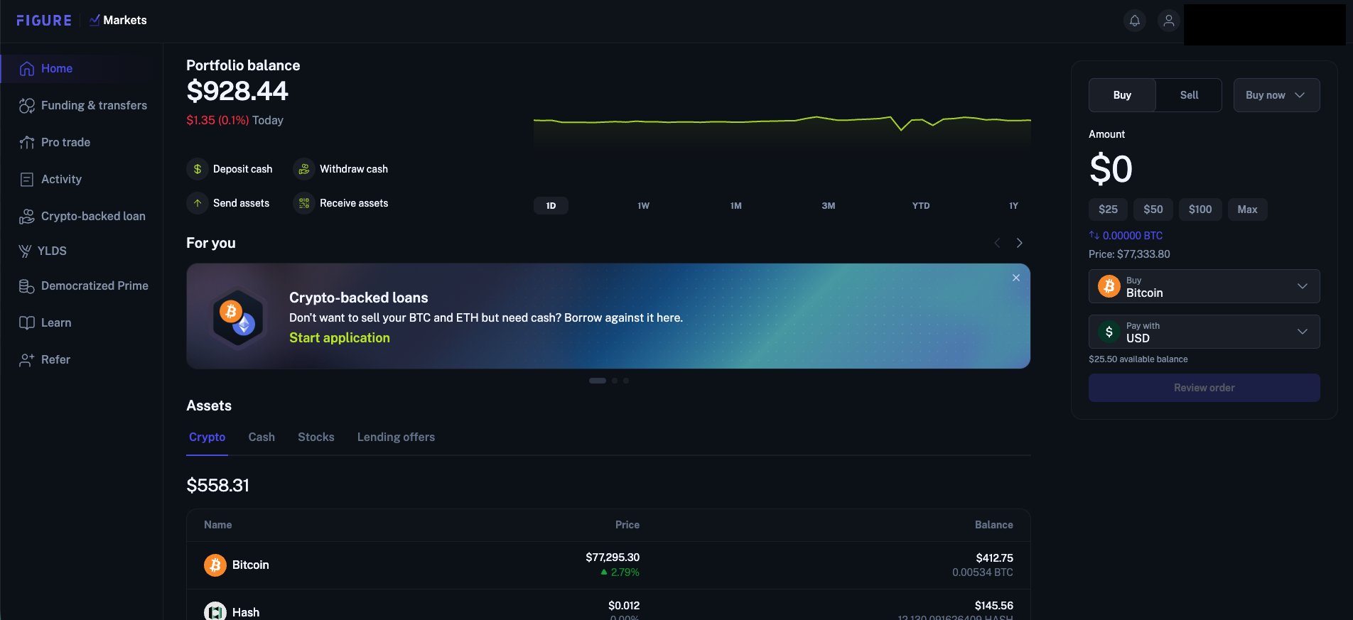1353x620 pixels.
Task: Select the 1M chart range
Action: 736,206
